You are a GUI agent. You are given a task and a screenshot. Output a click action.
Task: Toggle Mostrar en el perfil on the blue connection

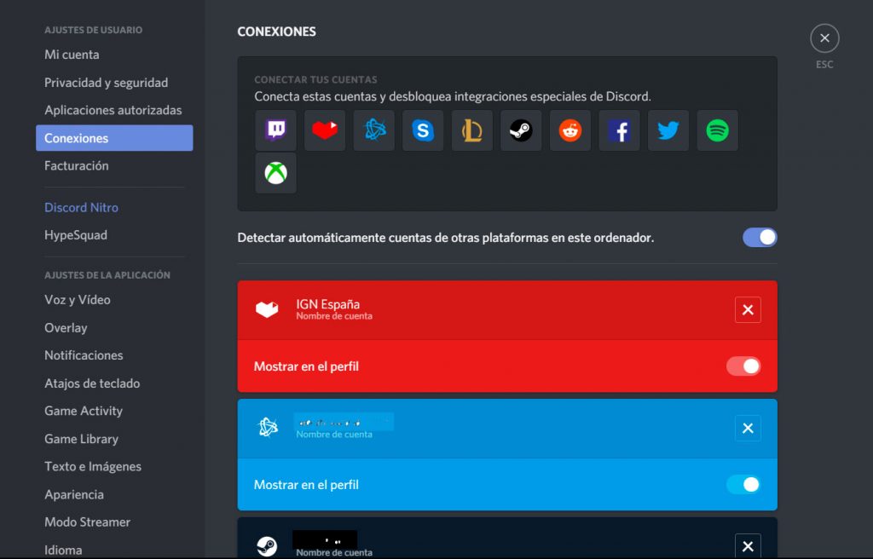click(x=743, y=484)
